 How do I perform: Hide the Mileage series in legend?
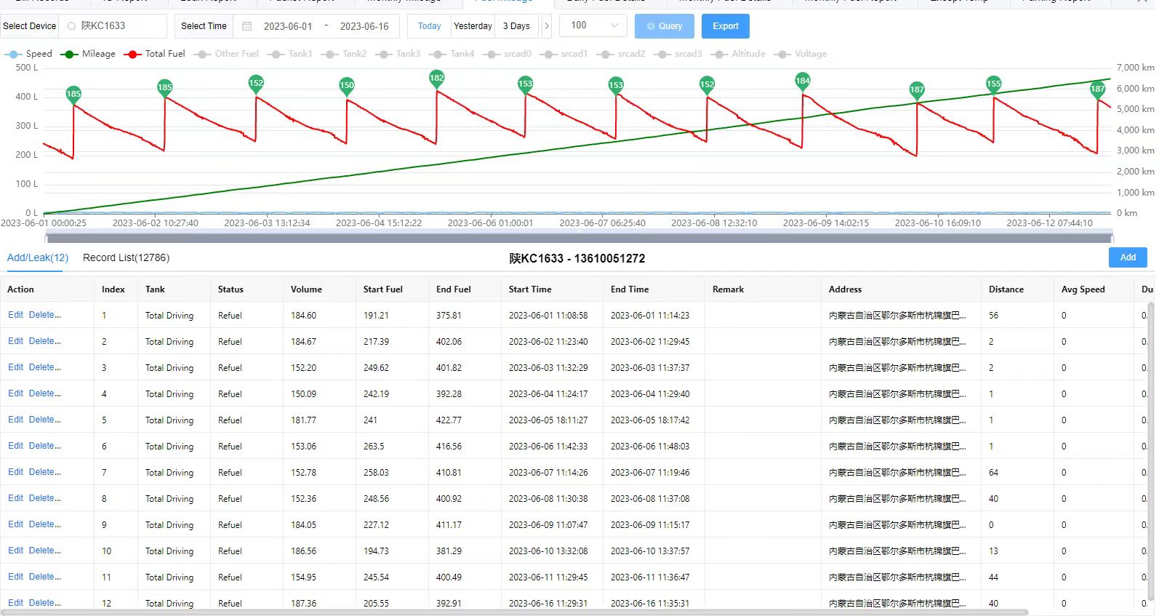click(89, 54)
